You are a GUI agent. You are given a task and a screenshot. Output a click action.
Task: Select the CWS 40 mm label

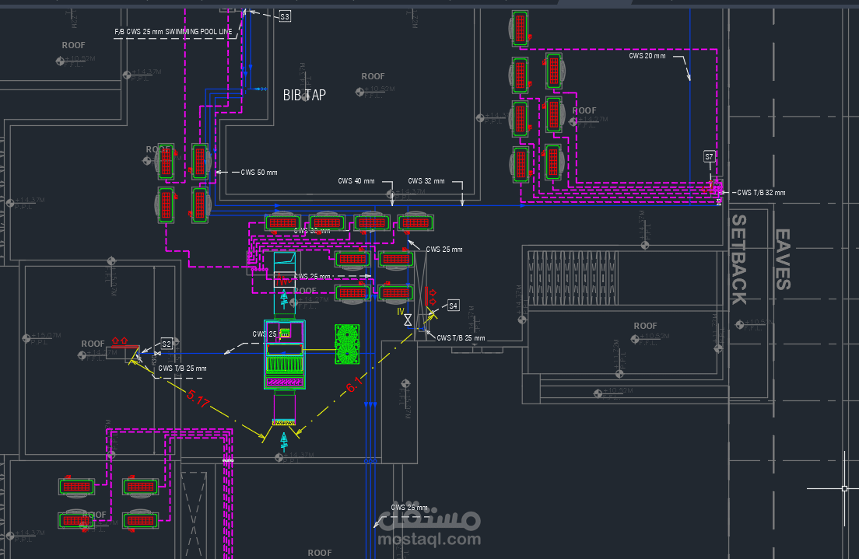point(356,180)
